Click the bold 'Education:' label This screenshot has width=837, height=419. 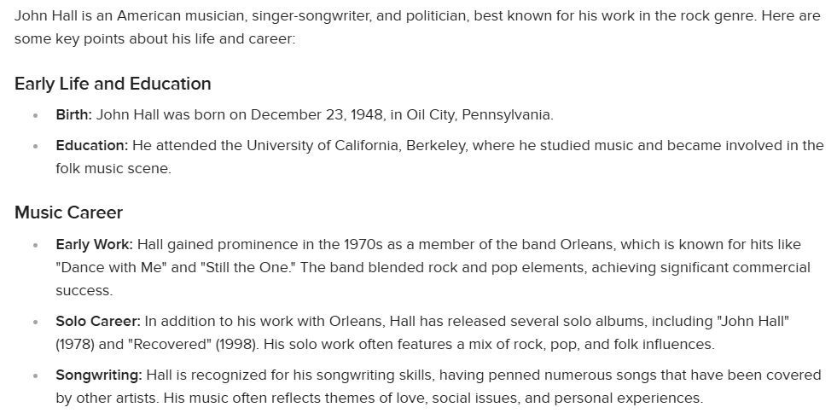tap(92, 145)
